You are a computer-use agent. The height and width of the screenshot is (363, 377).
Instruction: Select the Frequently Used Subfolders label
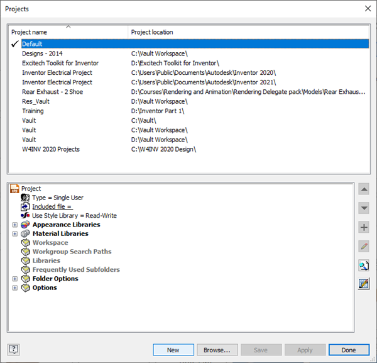(x=76, y=270)
